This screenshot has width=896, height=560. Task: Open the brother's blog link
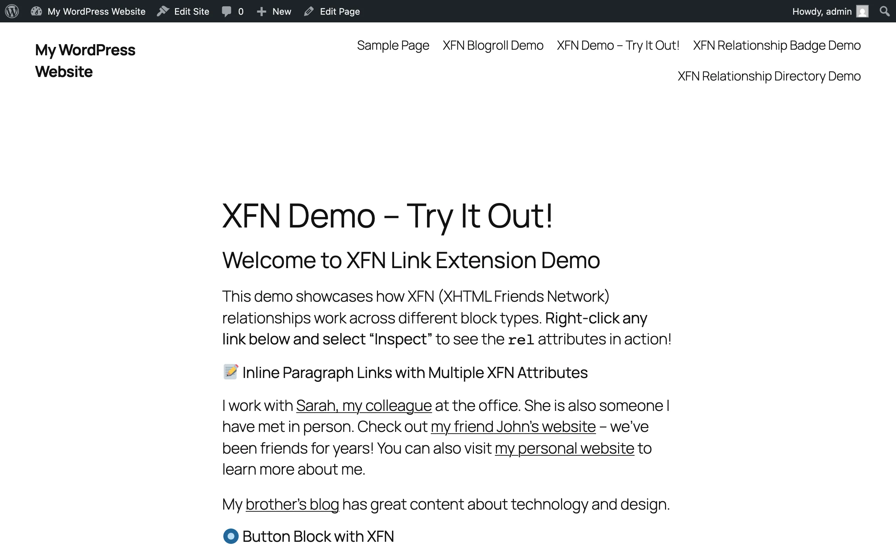tap(292, 504)
